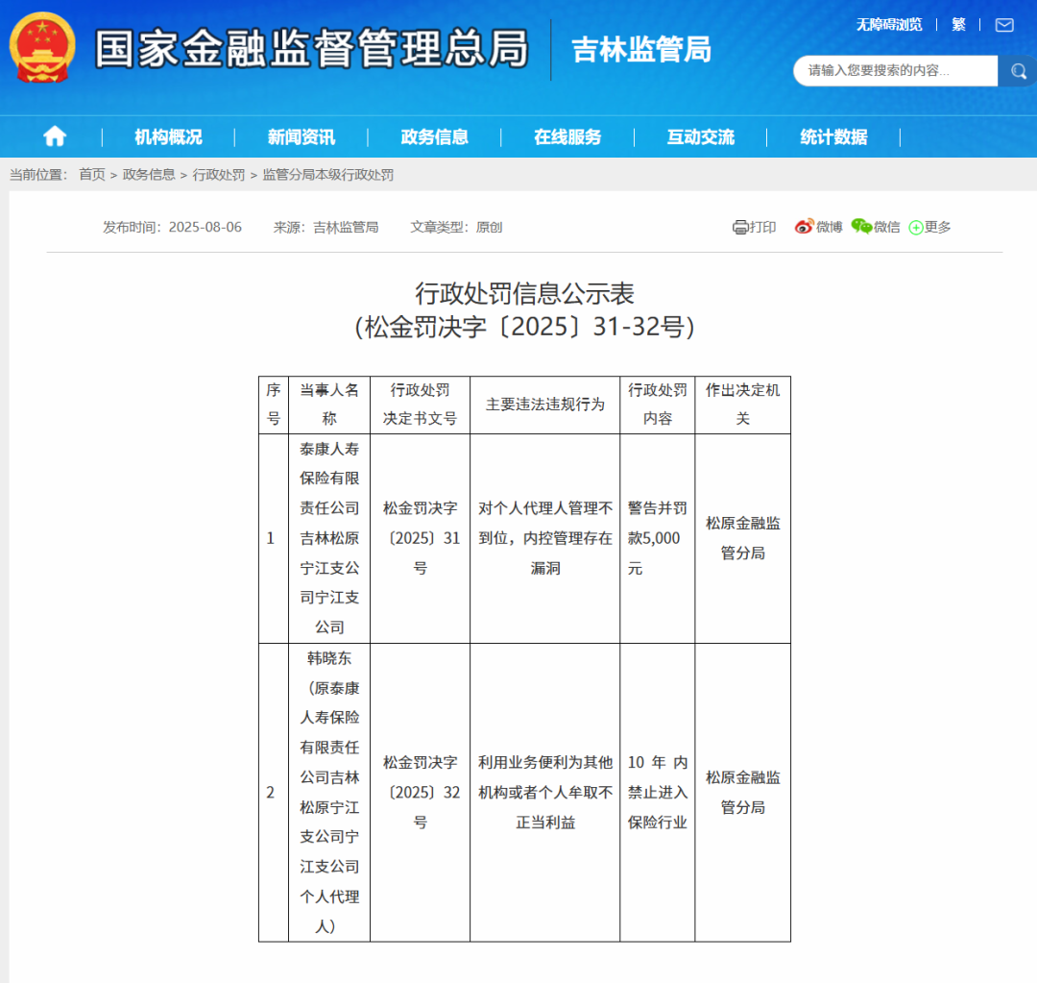Viewport: 1037px width, 983px height.
Task: Open the 在线服务 menu
Action: (567, 137)
